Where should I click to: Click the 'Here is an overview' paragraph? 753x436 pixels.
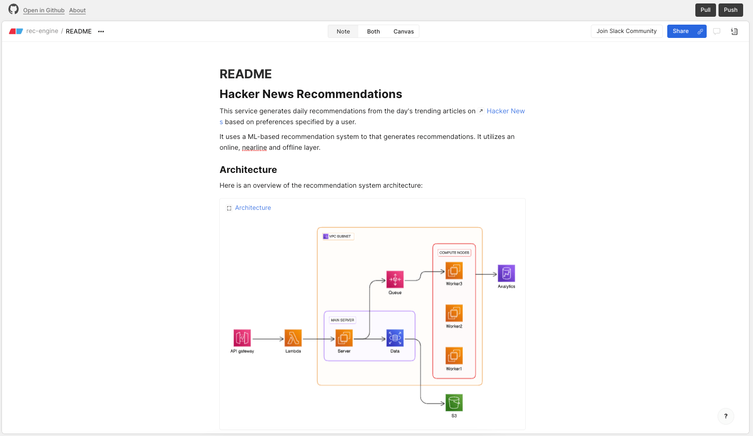(x=321, y=186)
